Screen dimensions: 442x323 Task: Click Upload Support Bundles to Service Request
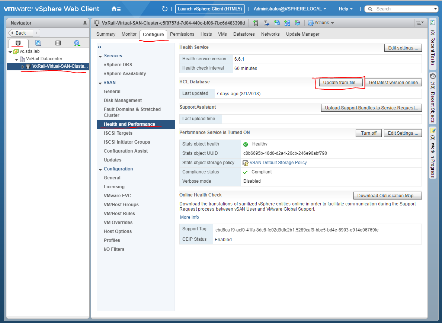tap(372, 108)
